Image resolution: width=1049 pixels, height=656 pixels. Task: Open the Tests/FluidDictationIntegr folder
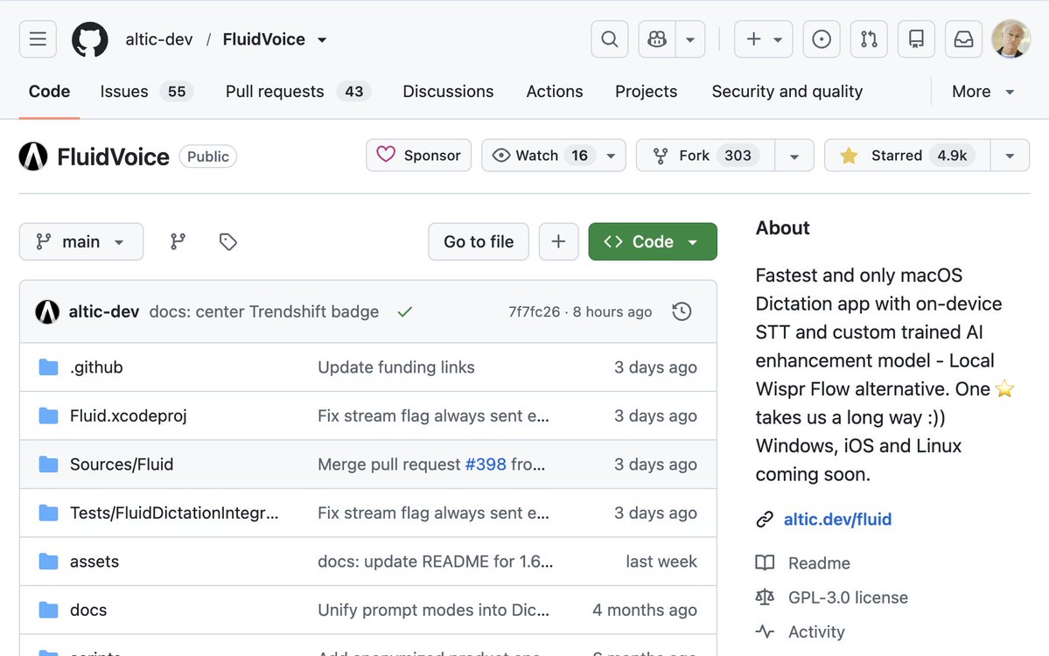coord(174,513)
